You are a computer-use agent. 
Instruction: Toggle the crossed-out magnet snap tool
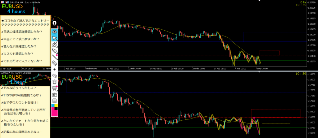click(x=55, y=45)
